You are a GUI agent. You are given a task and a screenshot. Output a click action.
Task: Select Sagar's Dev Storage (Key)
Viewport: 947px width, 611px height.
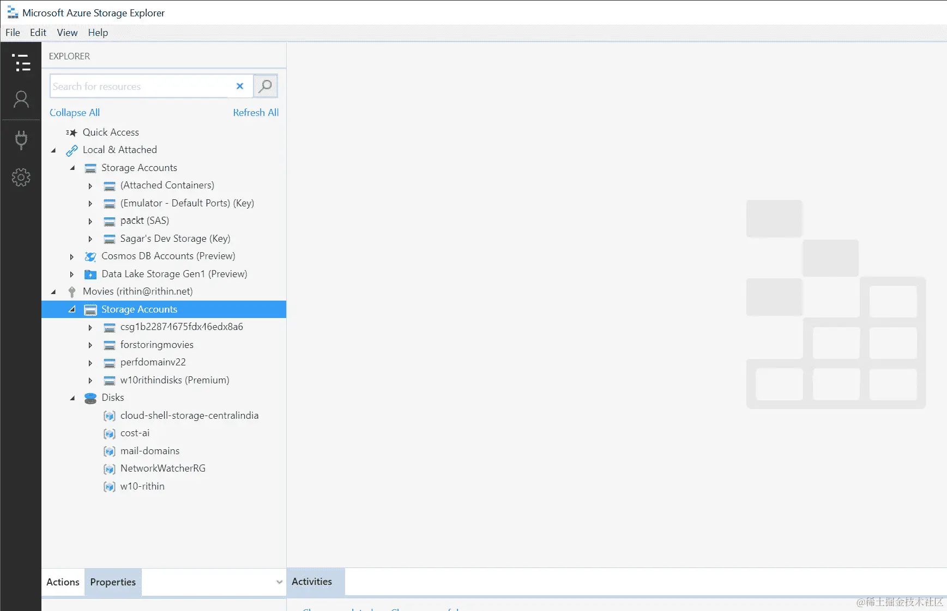175,239
